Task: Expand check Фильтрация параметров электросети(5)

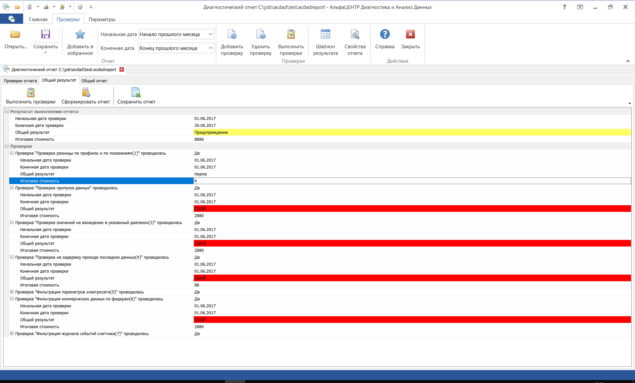Action: click(12, 292)
